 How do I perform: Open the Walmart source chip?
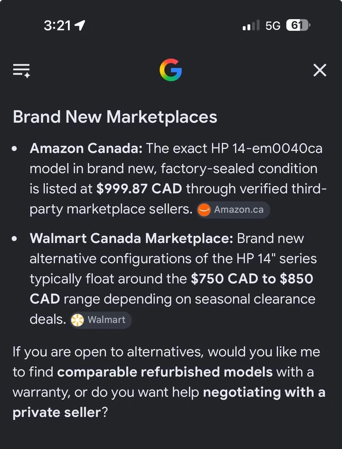(x=101, y=320)
